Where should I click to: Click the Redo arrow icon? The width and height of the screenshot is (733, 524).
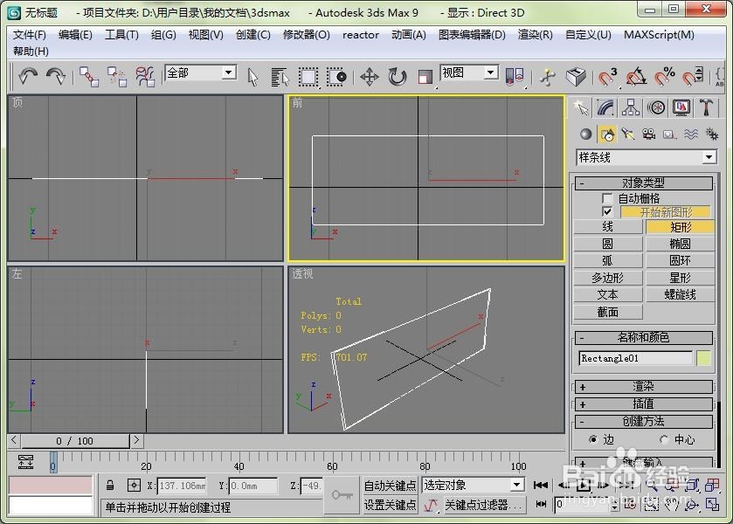click(56, 76)
